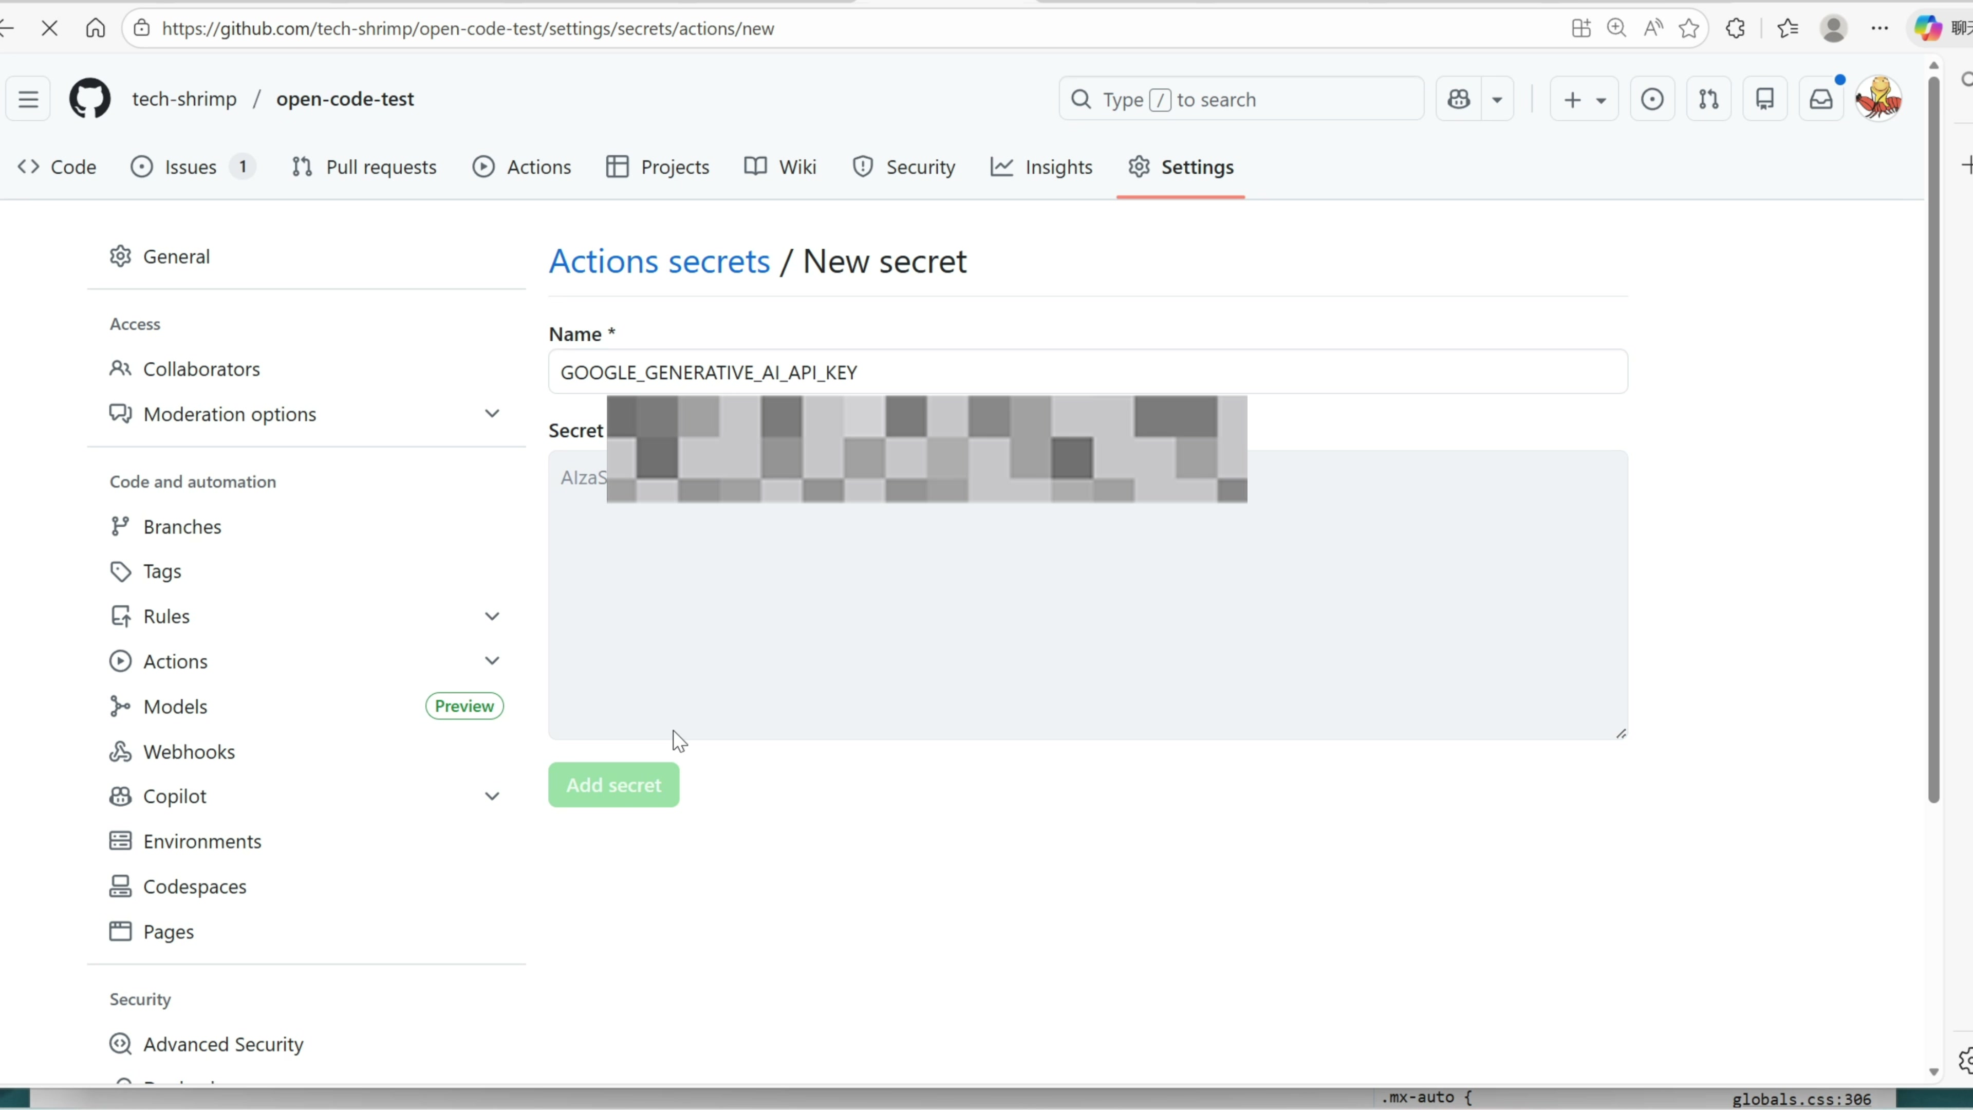Expand the Copilot sidebar section
The image size is (1973, 1110).
point(492,796)
